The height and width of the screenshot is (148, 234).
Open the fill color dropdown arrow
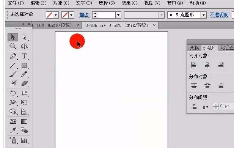56,15
